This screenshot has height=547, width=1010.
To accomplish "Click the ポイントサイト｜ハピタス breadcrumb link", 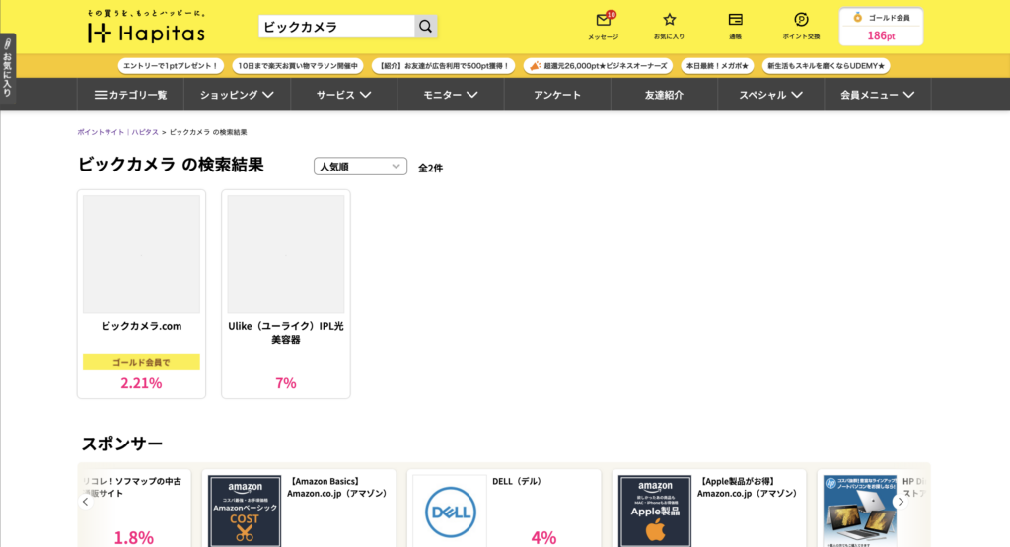I will [118, 132].
